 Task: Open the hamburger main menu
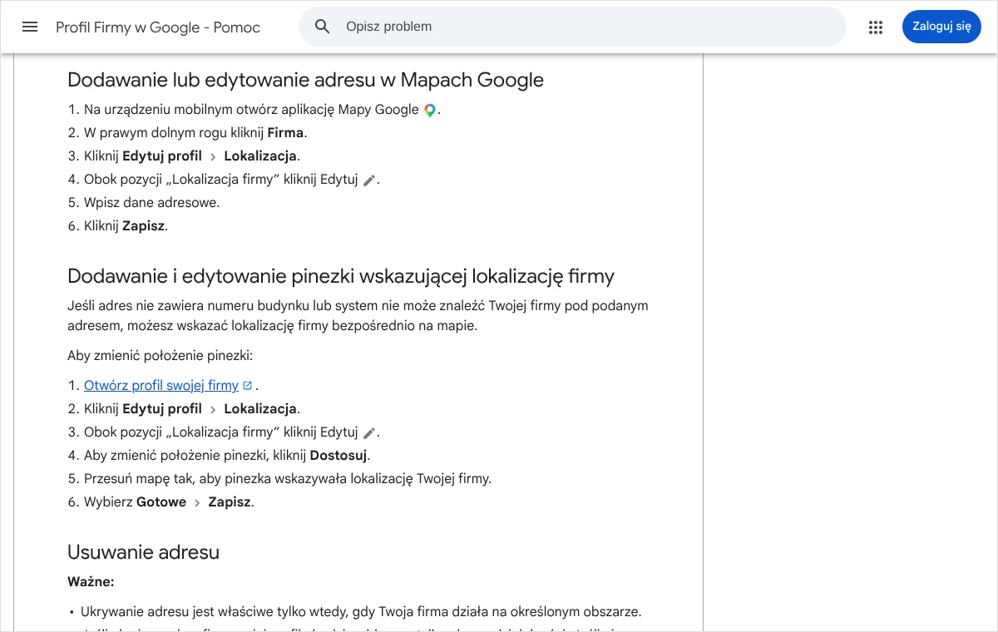(30, 27)
